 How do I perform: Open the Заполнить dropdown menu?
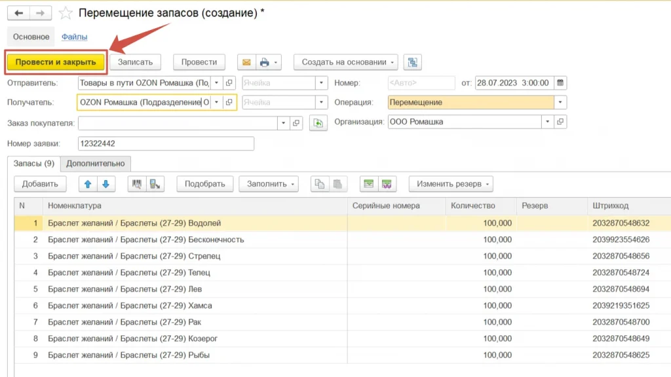coord(268,184)
